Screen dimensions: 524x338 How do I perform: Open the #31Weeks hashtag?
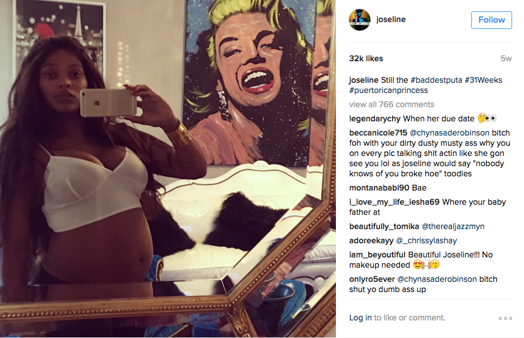483,80
